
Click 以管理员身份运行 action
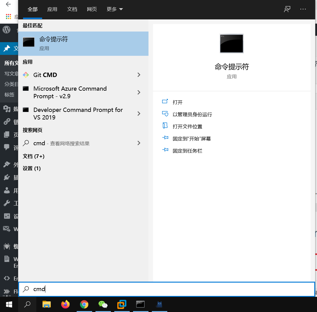click(x=192, y=114)
